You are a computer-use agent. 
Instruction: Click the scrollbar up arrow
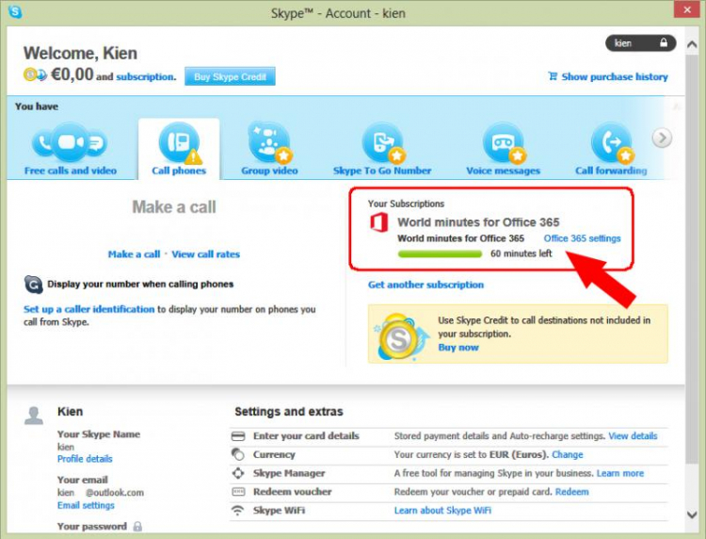(692, 44)
